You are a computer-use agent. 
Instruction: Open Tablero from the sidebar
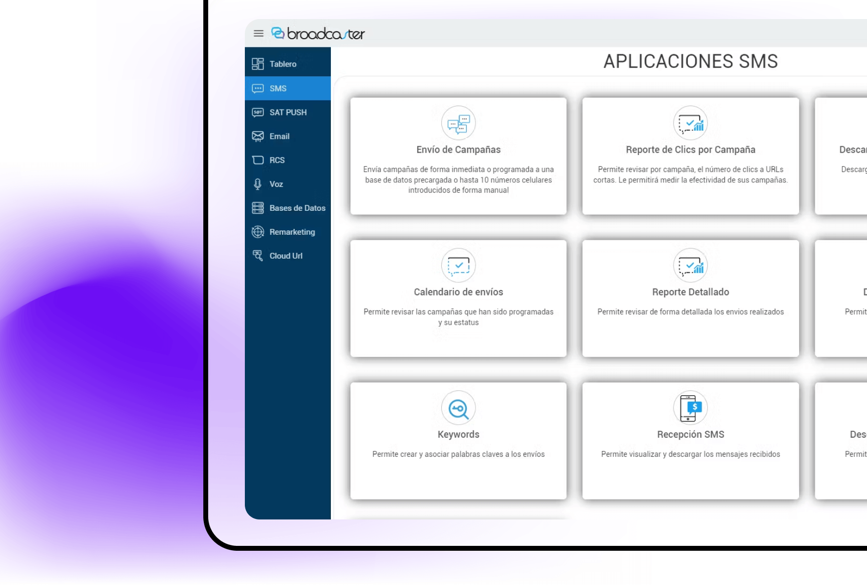pos(283,64)
